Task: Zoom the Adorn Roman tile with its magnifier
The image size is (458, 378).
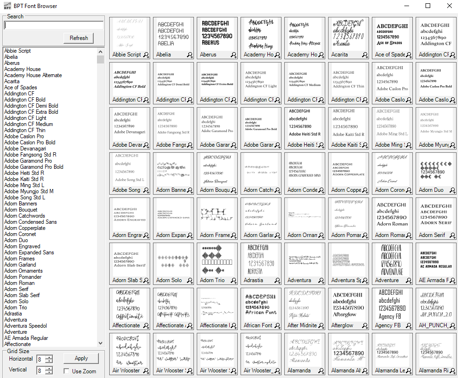Action: click(x=409, y=236)
